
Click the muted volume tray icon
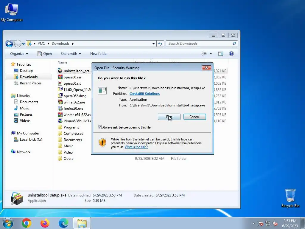tap(275, 223)
